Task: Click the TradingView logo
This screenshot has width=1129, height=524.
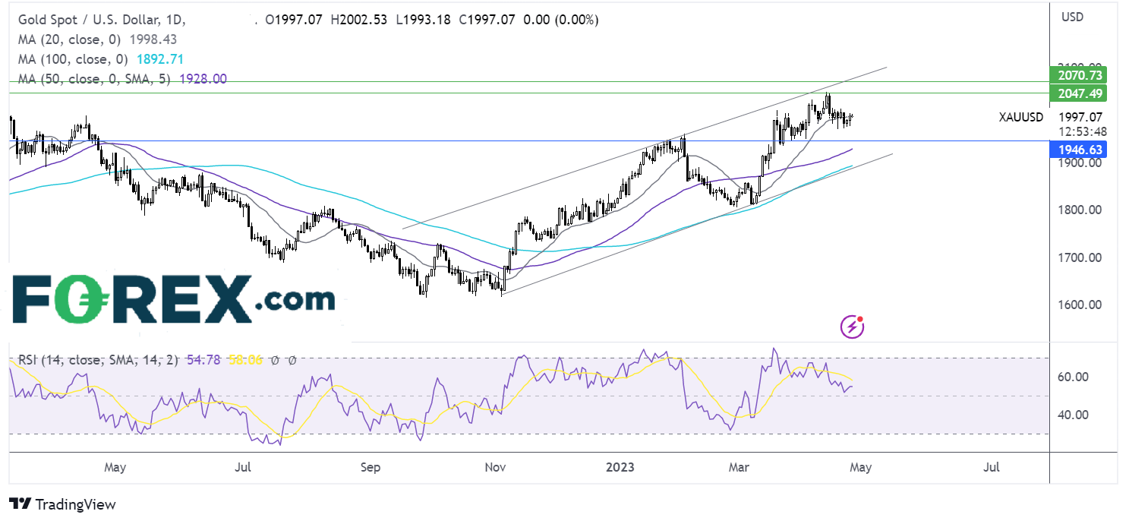Action: 62,504
